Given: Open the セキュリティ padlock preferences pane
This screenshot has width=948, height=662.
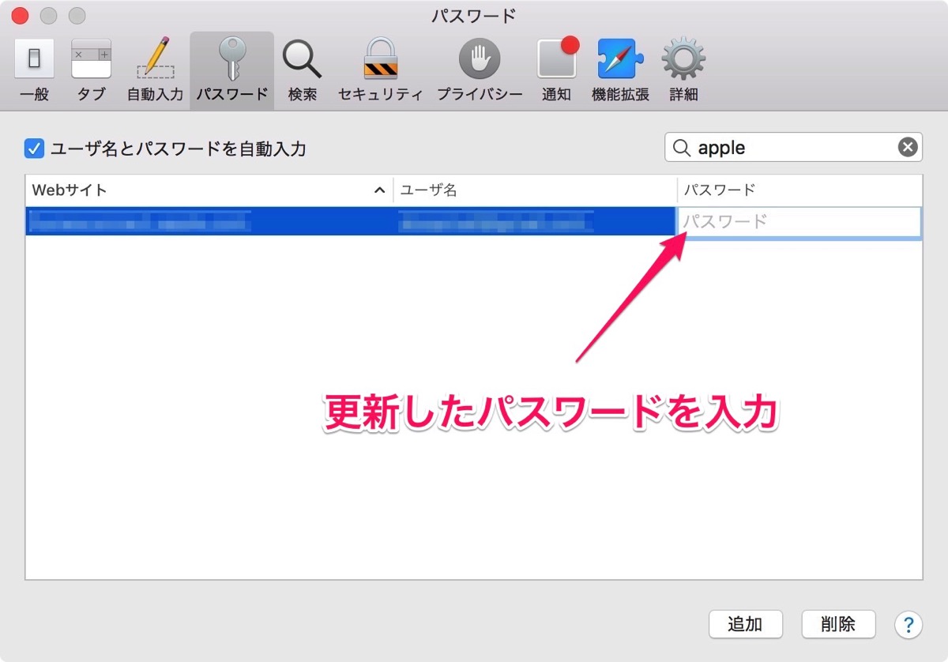Looking at the screenshot, I should [x=381, y=71].
